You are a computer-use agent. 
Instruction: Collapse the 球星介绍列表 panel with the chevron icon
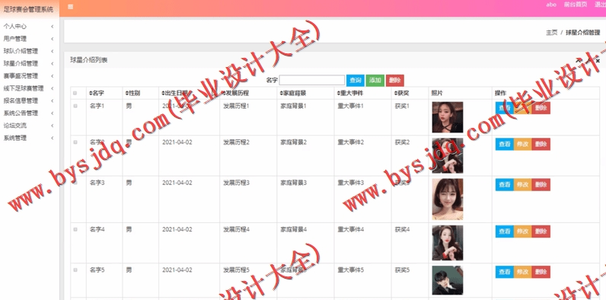[579, 60]
